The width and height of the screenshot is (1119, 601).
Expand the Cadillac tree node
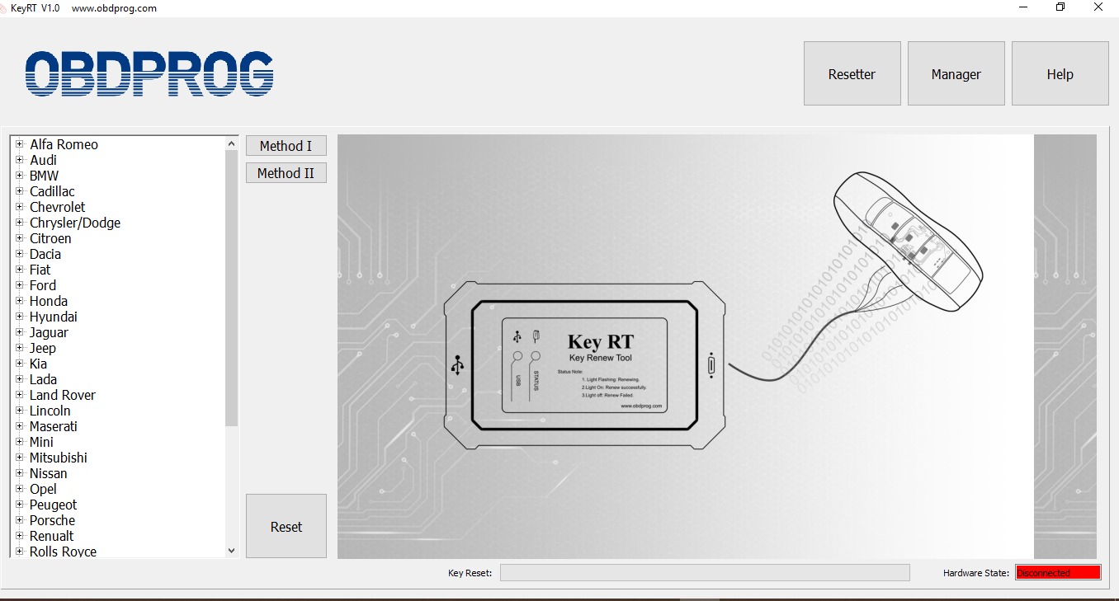pos(19,191)
